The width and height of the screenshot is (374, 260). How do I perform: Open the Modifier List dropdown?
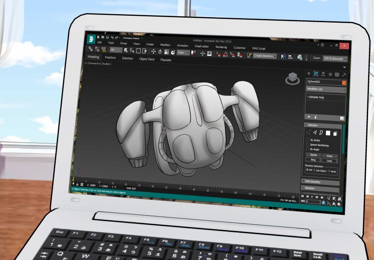[325, 90]
